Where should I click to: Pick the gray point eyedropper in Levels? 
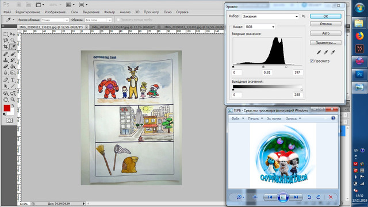326,52
